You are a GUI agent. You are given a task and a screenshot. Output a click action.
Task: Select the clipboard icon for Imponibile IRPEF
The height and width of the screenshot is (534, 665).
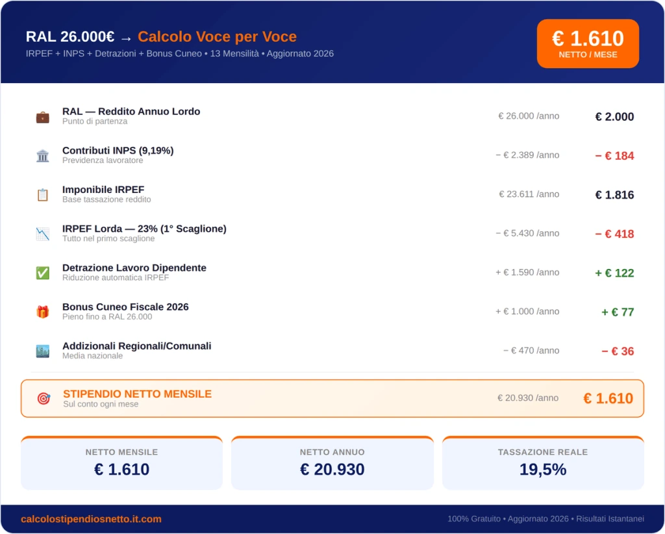[42, 195]
